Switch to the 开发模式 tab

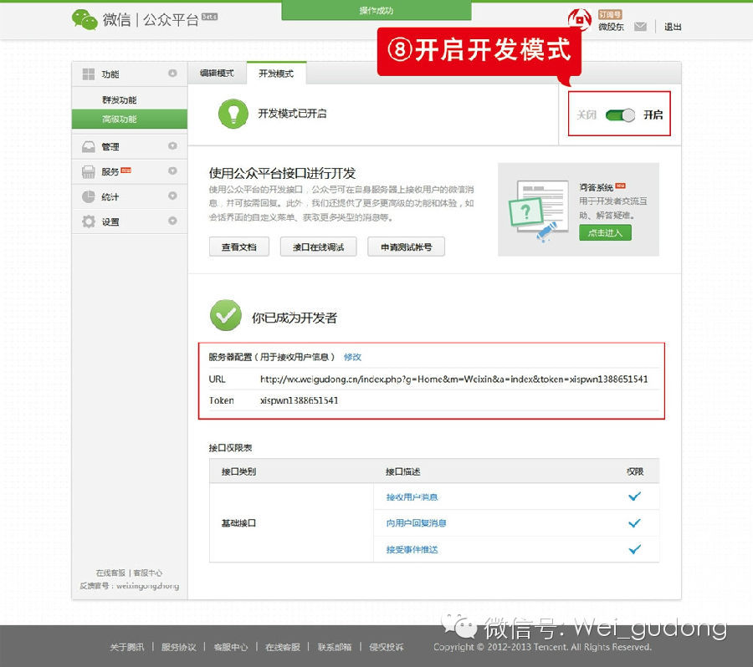pos(276,74)
